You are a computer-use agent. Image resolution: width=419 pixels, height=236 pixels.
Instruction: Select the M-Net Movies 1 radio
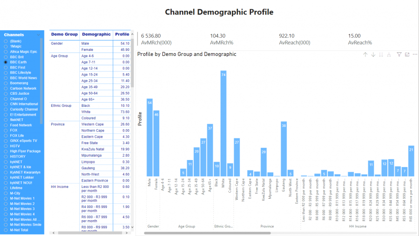click(x=6, y=199)
